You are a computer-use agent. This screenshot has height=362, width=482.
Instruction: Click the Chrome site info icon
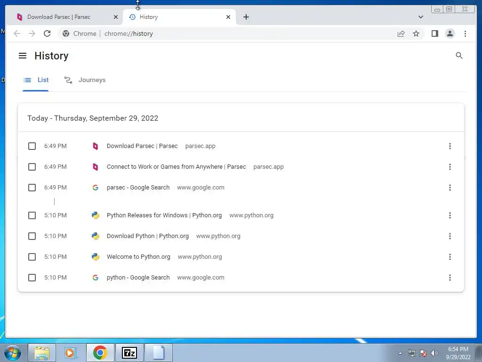tap(66, 33)
